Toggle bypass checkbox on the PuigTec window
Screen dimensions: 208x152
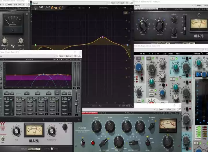[180, 109]
